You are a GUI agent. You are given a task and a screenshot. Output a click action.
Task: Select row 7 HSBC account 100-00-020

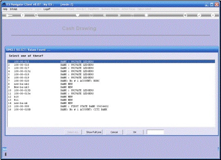click(111, 81)
